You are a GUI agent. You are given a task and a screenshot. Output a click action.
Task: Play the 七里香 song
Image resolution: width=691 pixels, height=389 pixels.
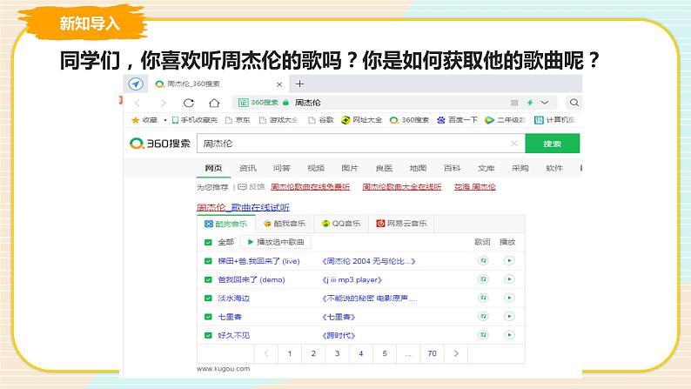coord(509,316)
